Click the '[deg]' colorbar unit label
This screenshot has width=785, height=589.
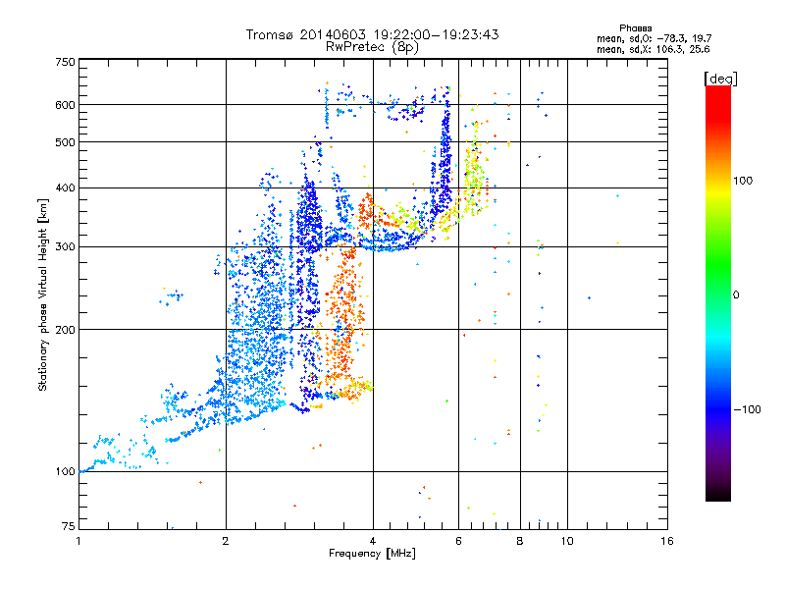tap(720, 79)
